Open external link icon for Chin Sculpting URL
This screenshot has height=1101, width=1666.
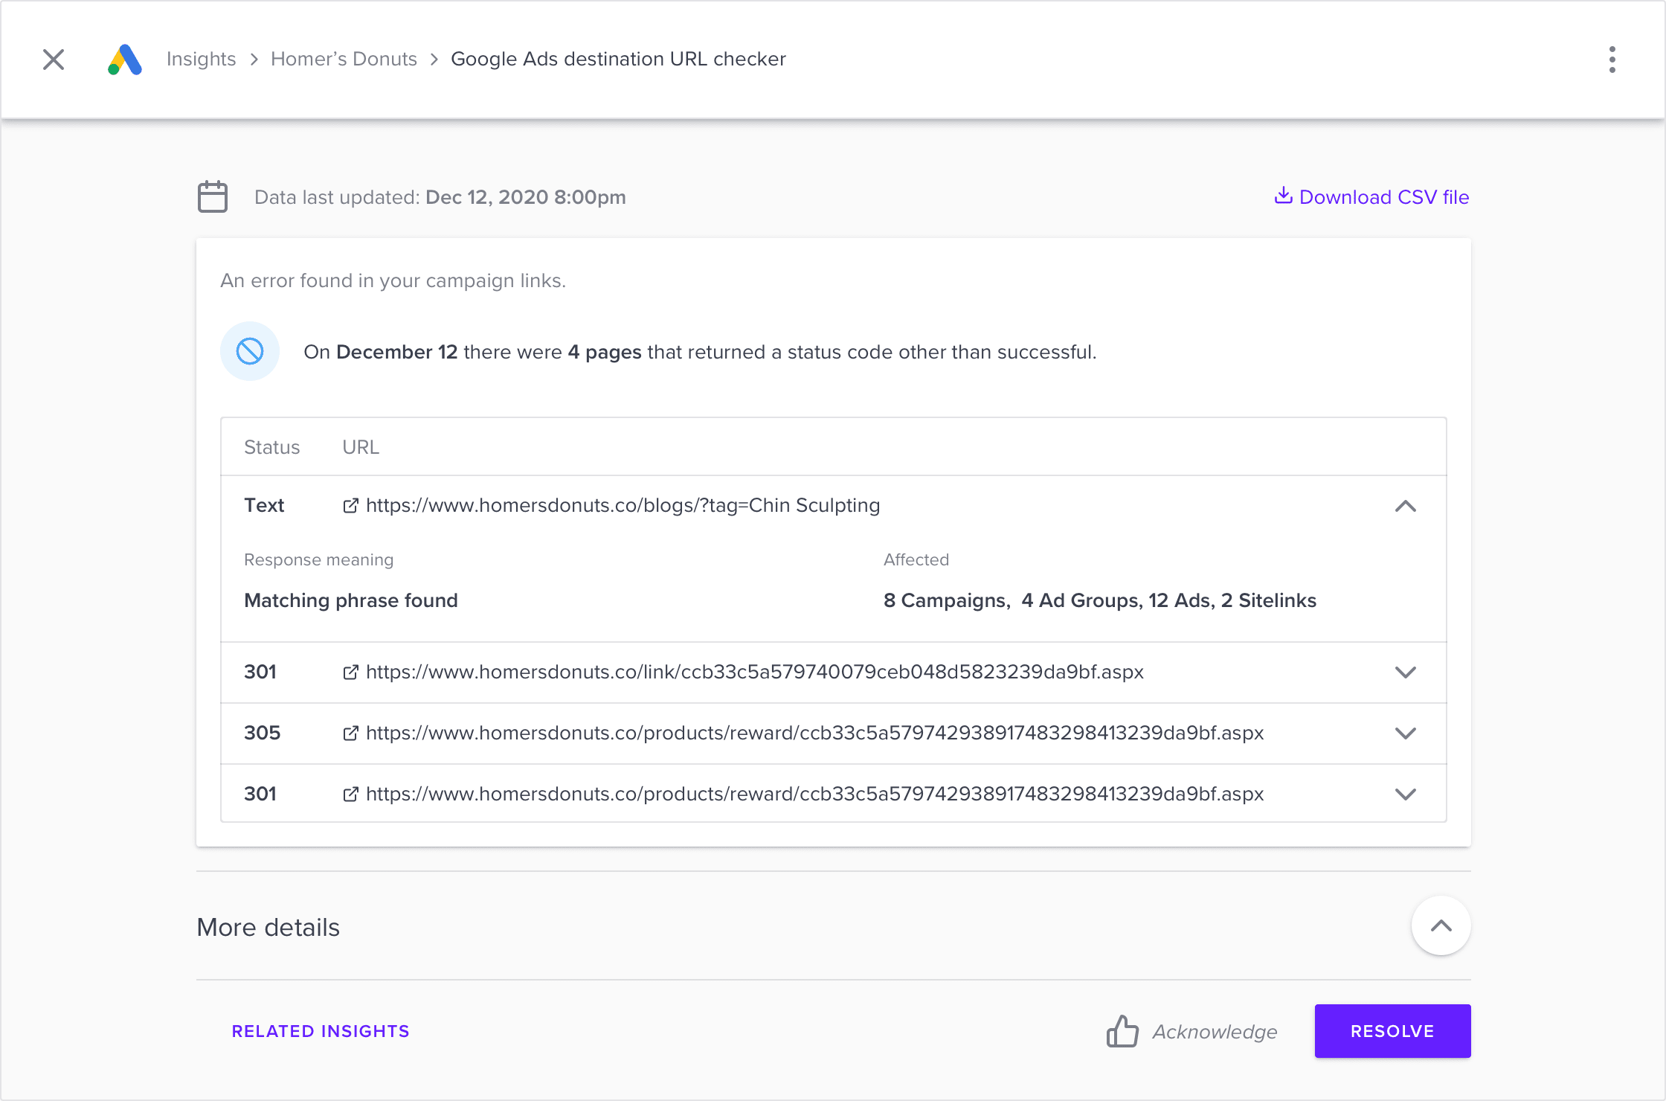coord(350,506)
